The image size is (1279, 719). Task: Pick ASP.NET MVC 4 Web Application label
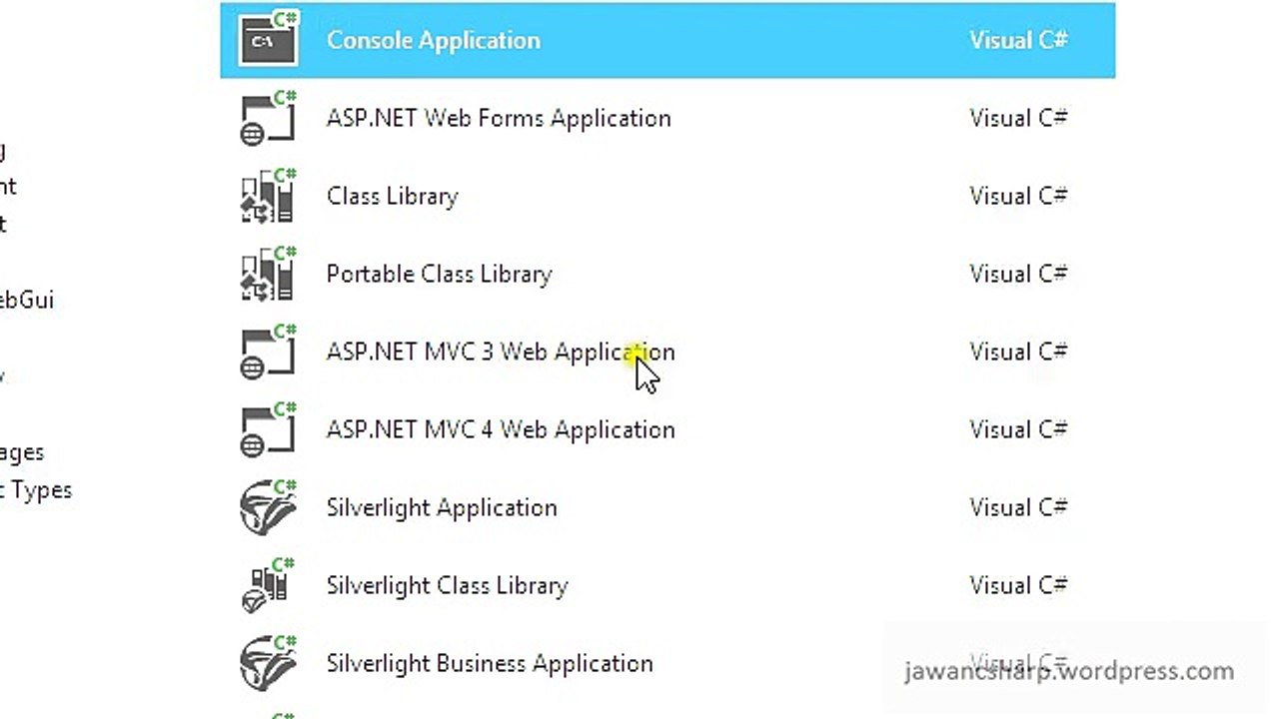(501, 429)
